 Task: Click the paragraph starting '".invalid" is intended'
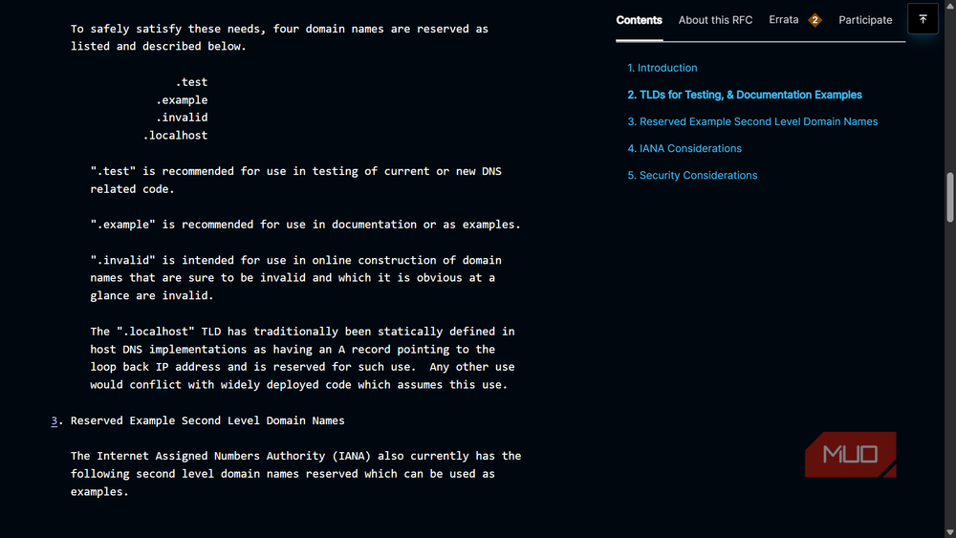(x=295, y=277)
